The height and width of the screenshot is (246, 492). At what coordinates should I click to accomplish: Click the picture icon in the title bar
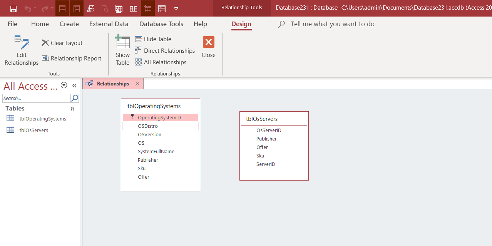91,8
